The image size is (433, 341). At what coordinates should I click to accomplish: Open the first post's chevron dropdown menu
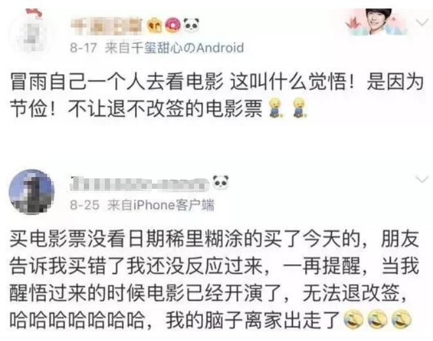click(x=422, y=22)
